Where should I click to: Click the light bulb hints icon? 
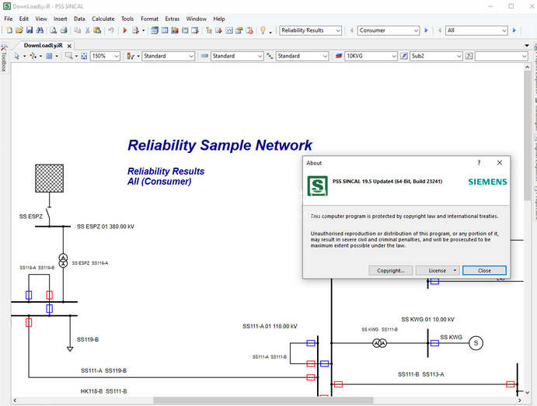263,30
